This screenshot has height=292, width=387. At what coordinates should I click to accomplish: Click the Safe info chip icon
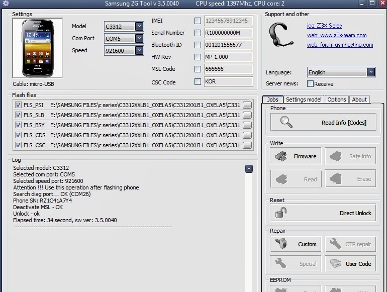tap(336, 156)
